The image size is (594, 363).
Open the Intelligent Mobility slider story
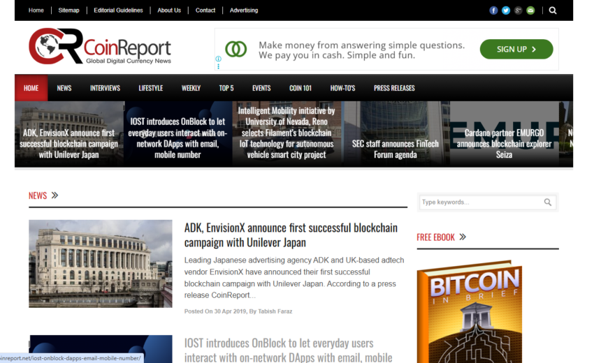[287, 134]
